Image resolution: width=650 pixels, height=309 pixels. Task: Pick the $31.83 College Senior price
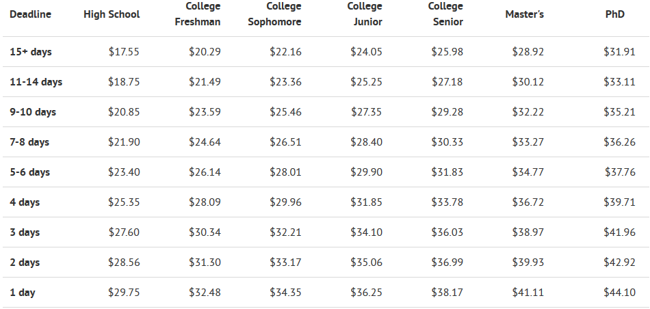coord(447,172)
